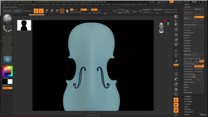Click the AAHalf icon
The height and width of the screenshot is (117, 208).
point(176,40)
